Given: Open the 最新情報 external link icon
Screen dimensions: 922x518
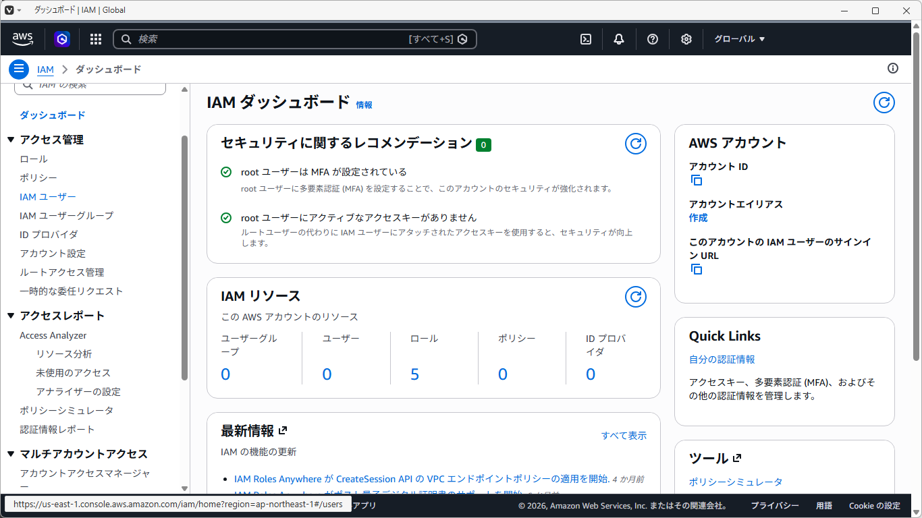Looking at the screenshot, I should [283, 430].
